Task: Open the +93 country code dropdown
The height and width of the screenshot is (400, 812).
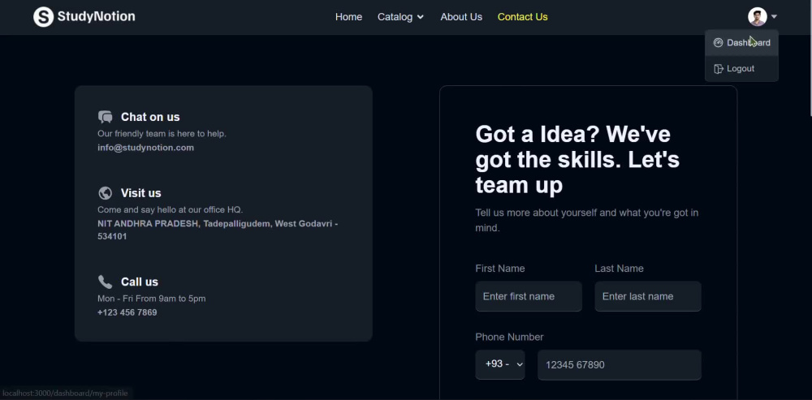Action: click(499, 364)
